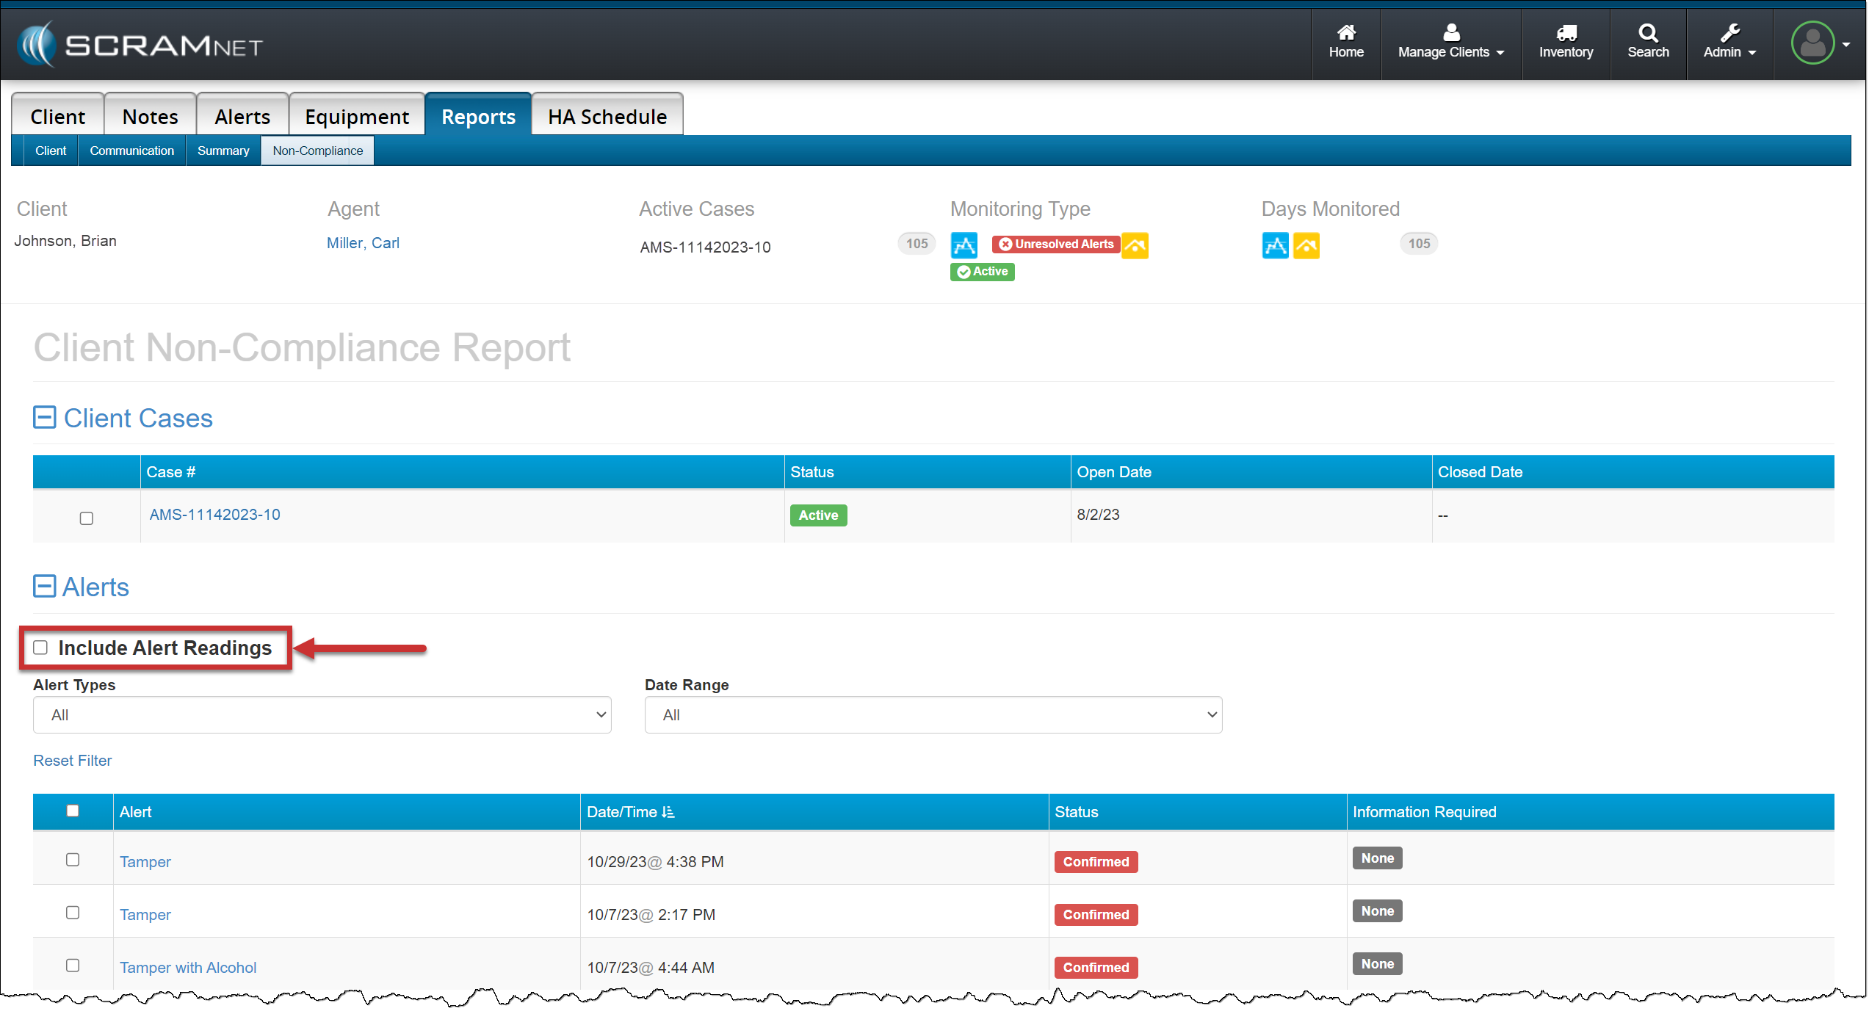This screenshot has width=1869, height=1014.
Task: Click the red Unresolved Alerts badge
Action: coord(1055,244)
